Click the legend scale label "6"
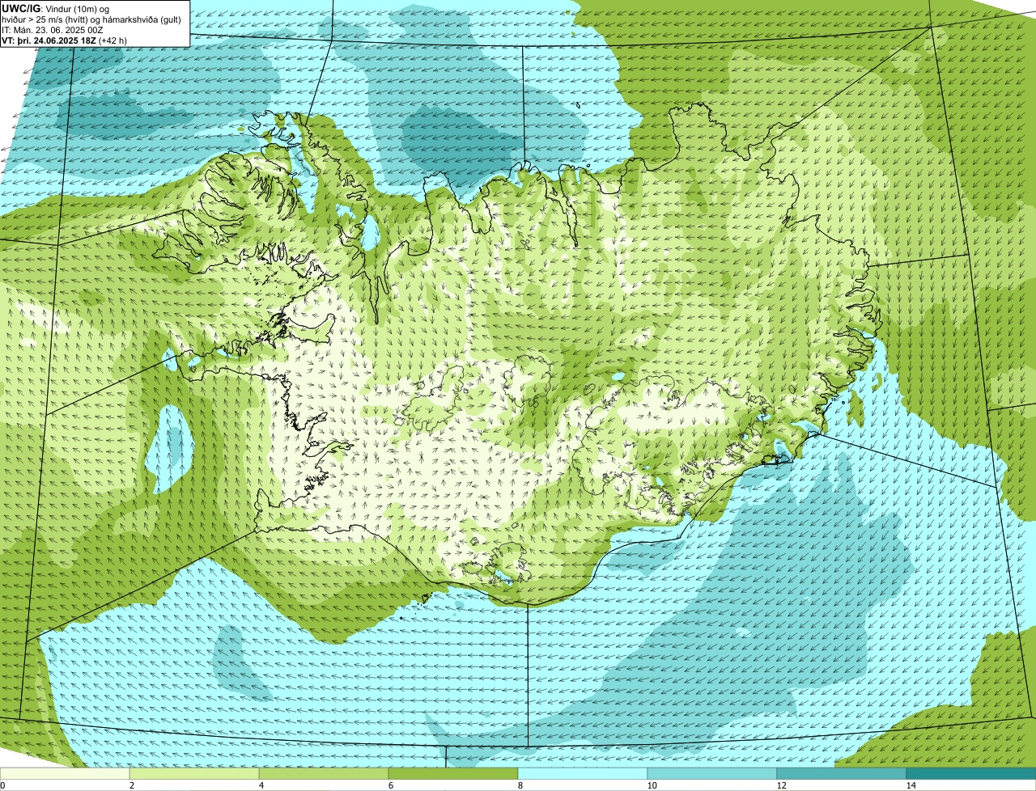This screenshot has height=791, width=1036. point(390,785)
